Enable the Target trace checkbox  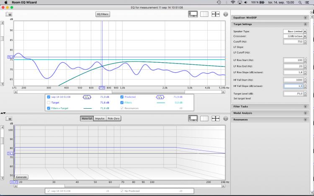point(49,103)
